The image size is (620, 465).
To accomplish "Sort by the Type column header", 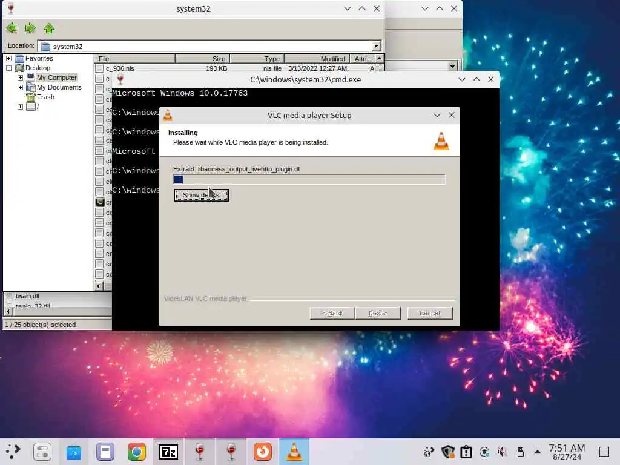I will click(x=257, y=59).
